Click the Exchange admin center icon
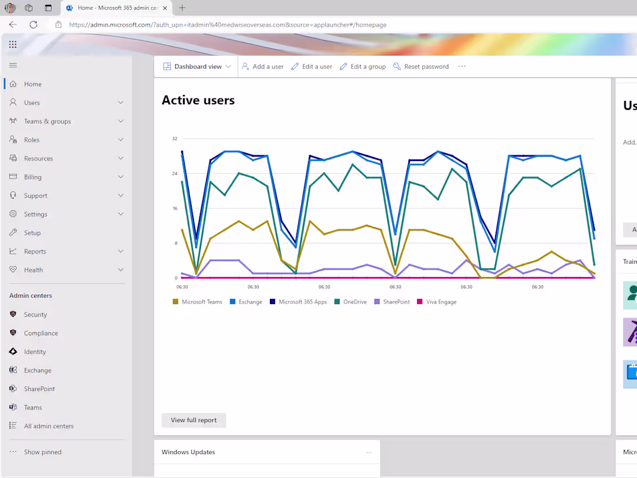 [x=13, y=370]
